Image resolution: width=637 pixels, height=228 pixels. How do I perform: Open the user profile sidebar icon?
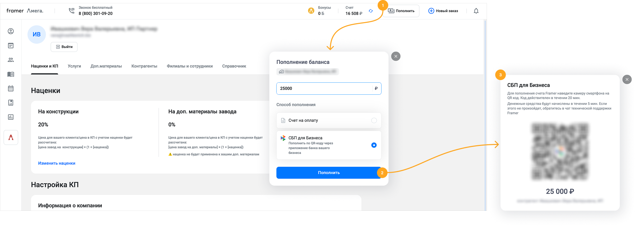click(11, 31)
